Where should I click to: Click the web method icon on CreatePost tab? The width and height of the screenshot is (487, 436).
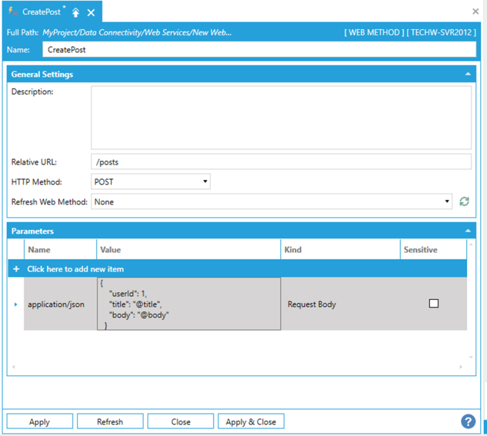13,12
